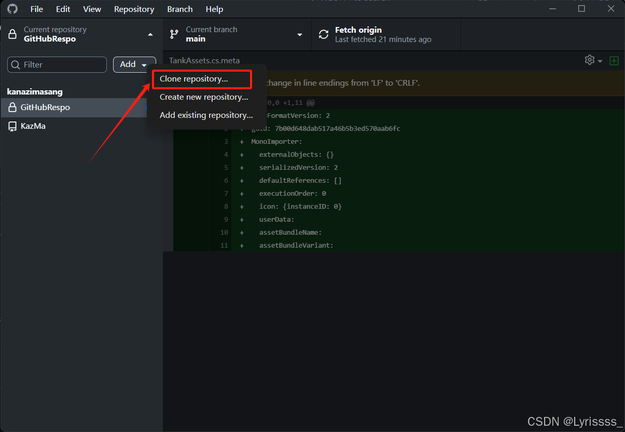625x432 pixels.
Task: Click the lock icon beside Current repository
Action: (12, 35)
